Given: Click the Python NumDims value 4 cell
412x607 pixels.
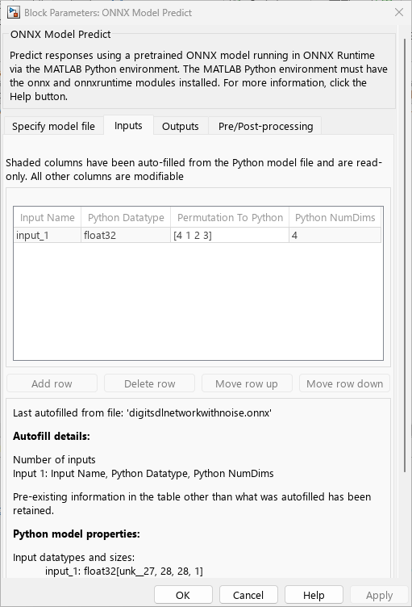Looking at the screenshot, I should [x=335, y=236].
